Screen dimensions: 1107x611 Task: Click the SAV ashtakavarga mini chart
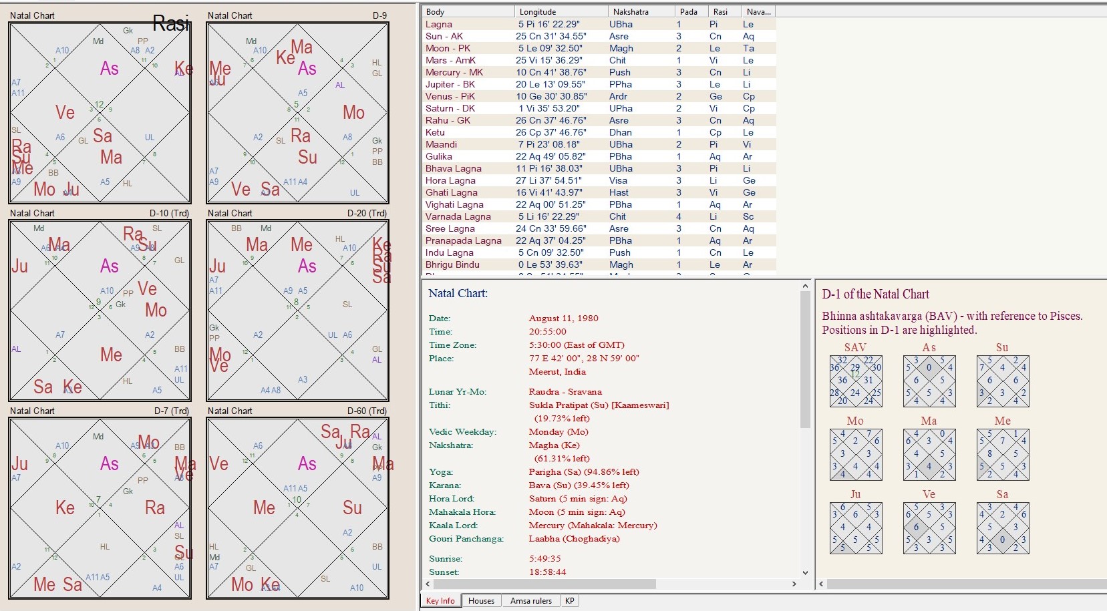pyautogui.click(x=855, y=381)
